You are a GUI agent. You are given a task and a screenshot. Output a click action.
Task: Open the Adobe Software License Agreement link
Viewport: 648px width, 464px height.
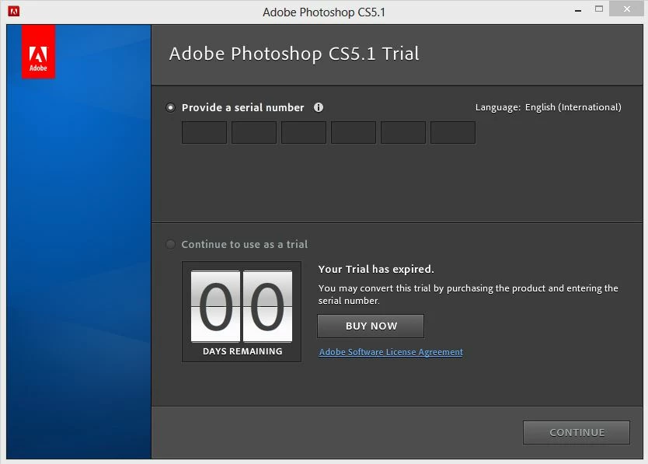[x=391, y=352]
